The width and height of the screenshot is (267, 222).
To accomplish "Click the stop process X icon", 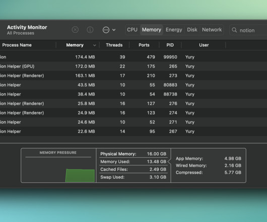I will coord(75,30).
